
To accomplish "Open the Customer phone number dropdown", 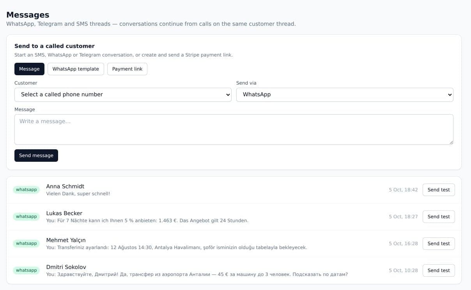I will [123, 95].
